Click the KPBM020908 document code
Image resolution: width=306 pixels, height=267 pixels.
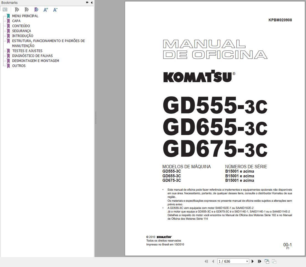280,20
